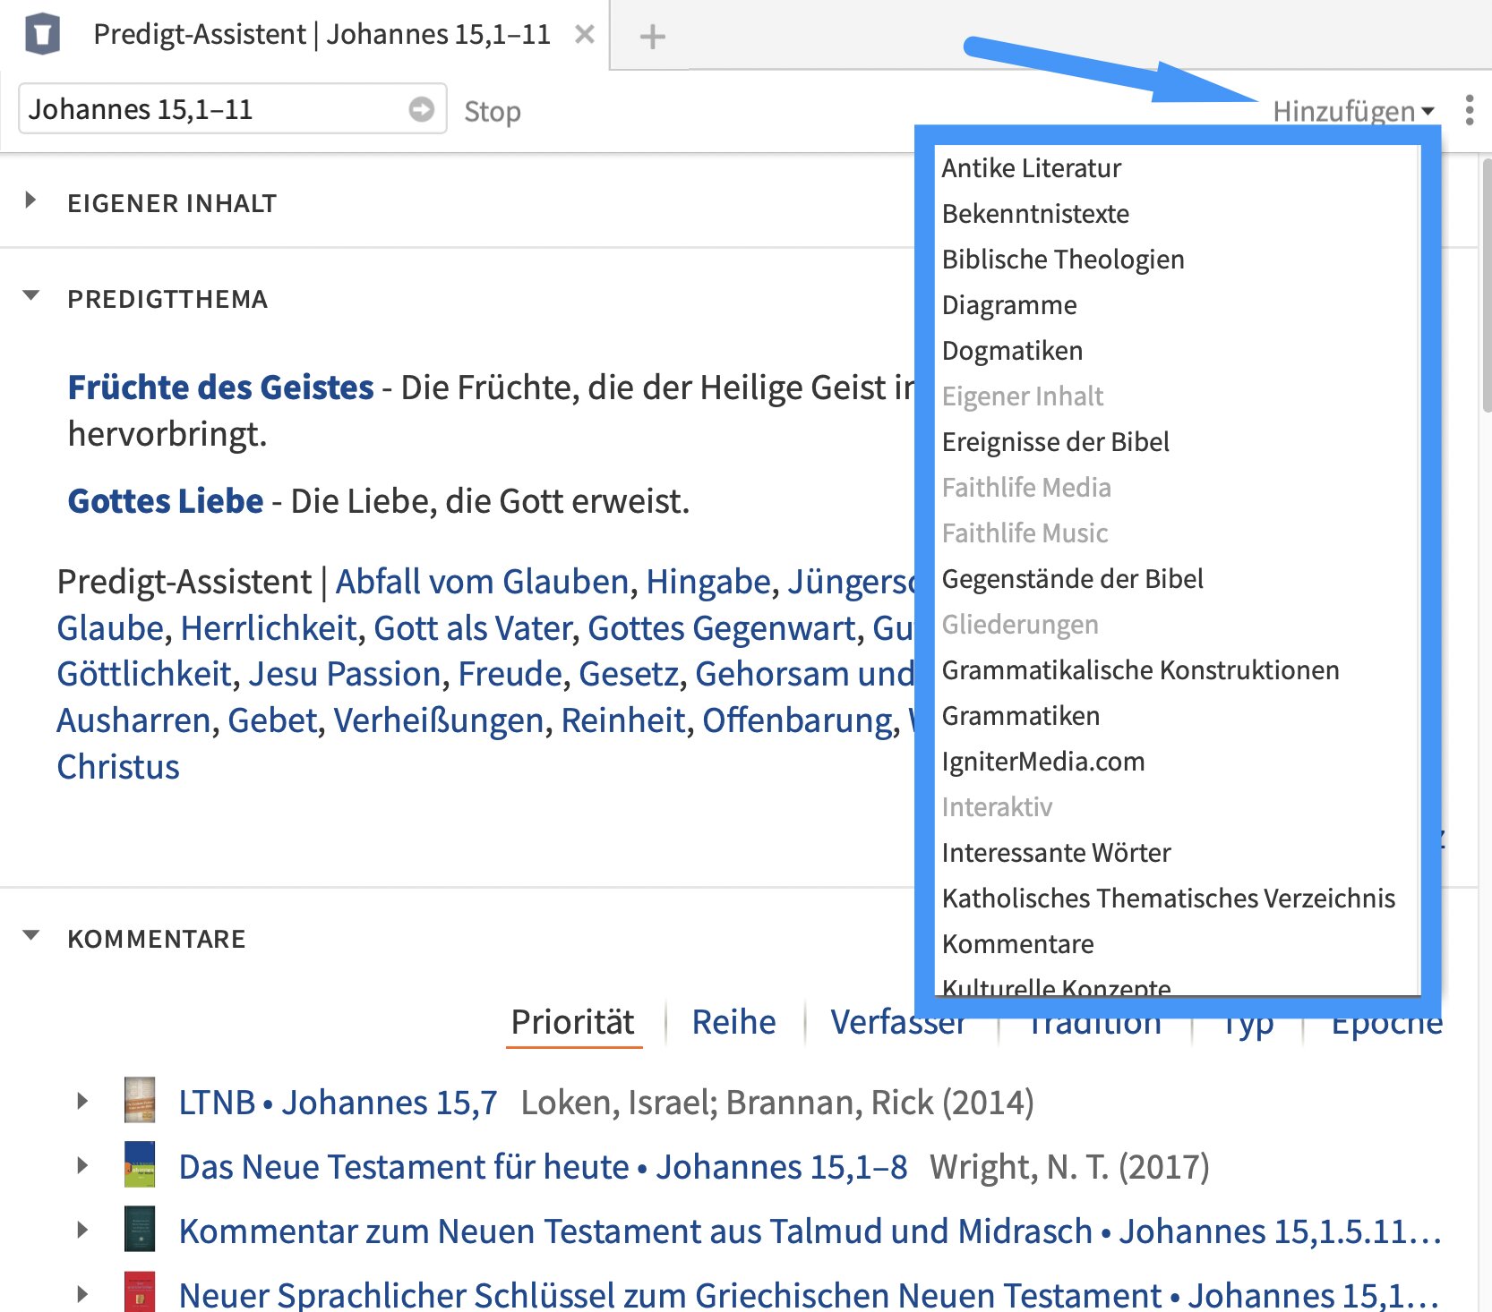Open Das Neue Testament für heute link
Image resolution: width=1492 pixels, height=1312 pixels.
point(543,1167)
